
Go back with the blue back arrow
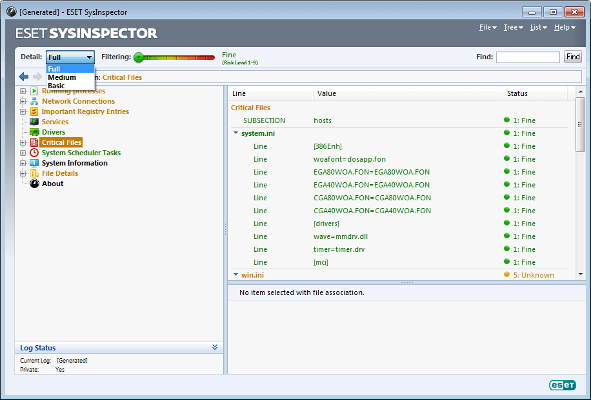tap(24, 77)
